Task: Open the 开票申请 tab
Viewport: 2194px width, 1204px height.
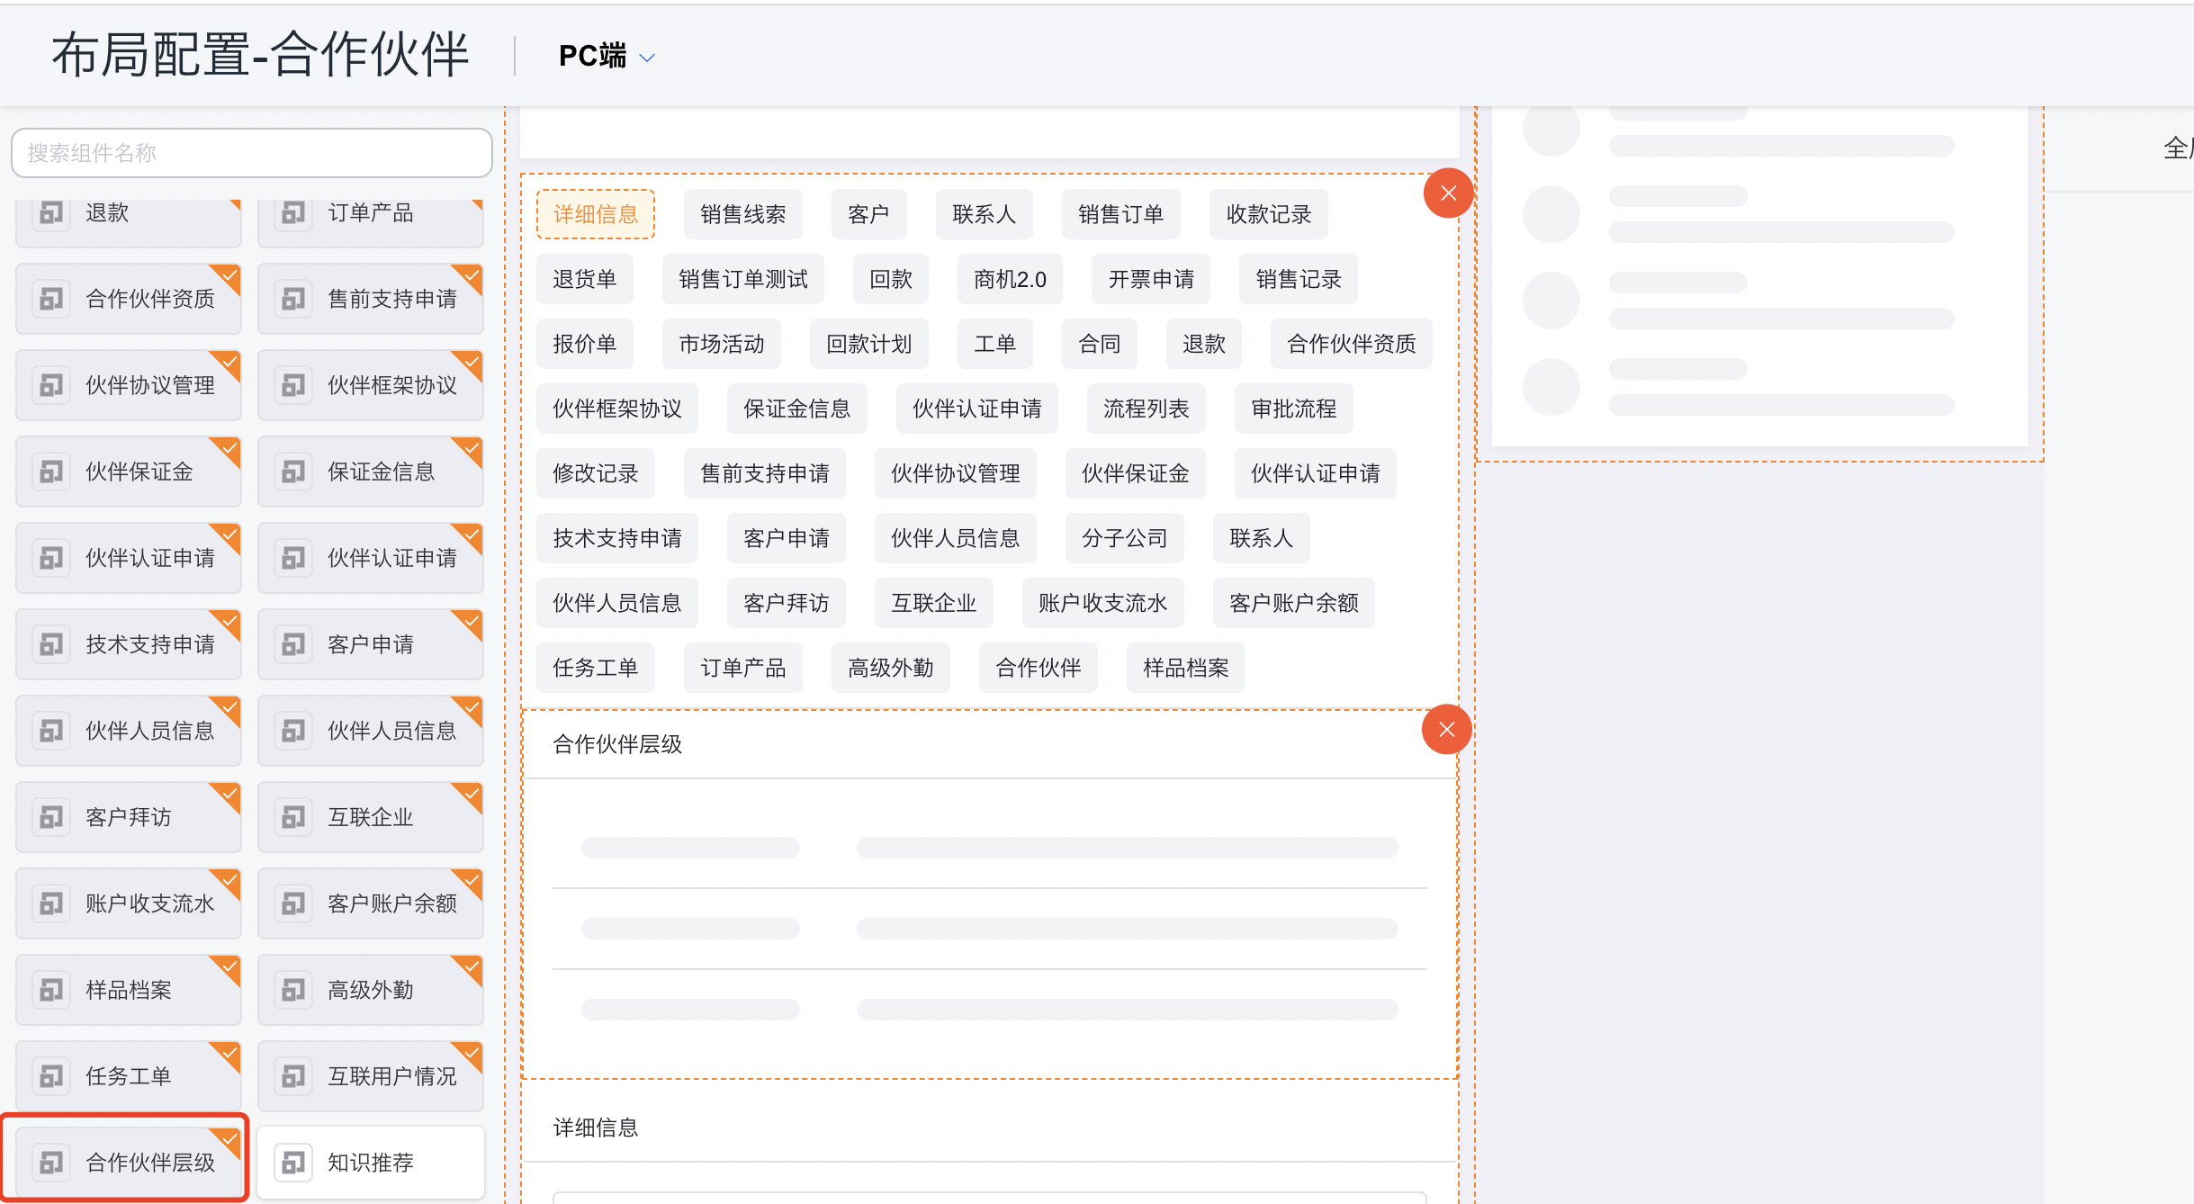Action: 1151,279
